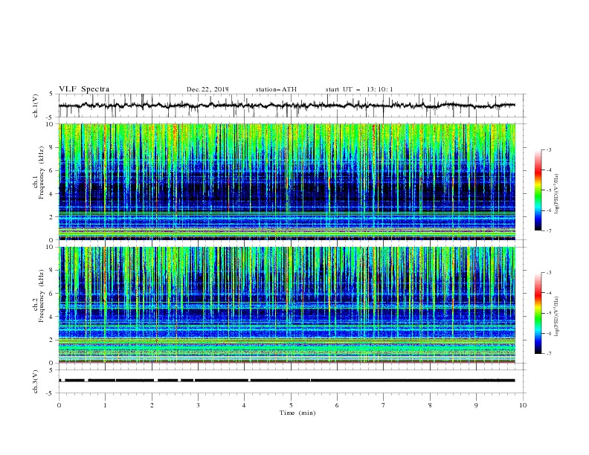This screenshot has height=455, width=589.
Task: Click the "7" tick on Time axis
Action: coord(384,405)
